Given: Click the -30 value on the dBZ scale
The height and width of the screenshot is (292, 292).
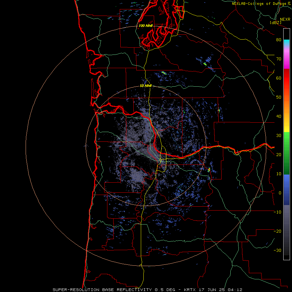Looking at the screenshot, I should coord(277,251).
